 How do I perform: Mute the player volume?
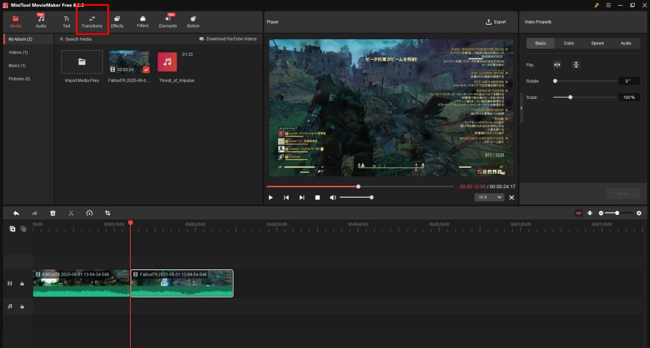pos(333,198)
